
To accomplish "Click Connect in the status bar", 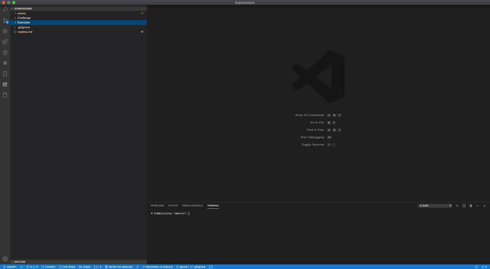I will point(48,267).
